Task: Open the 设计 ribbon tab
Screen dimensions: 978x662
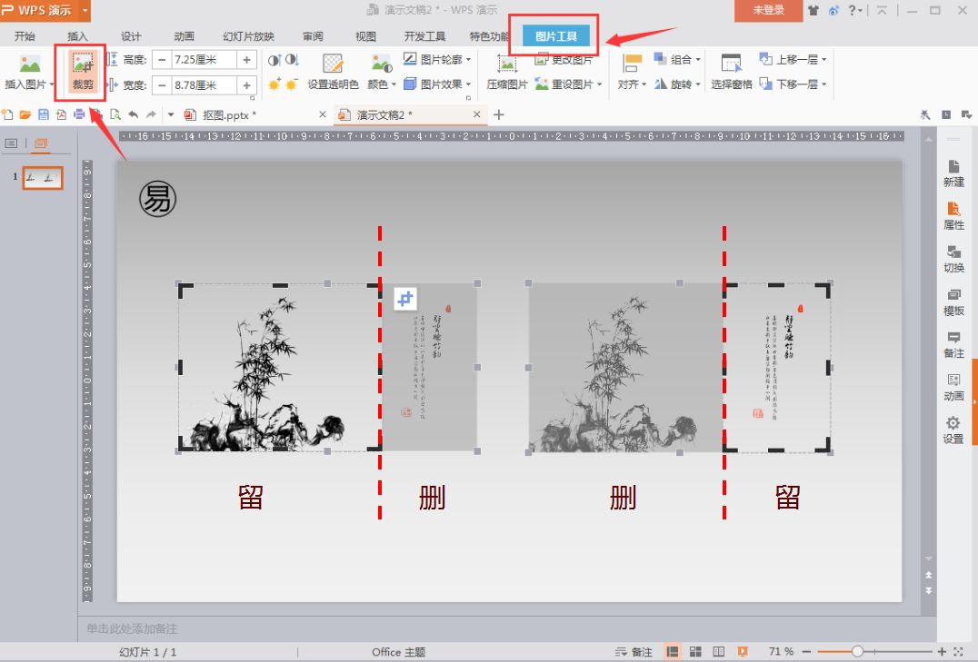Action: click(130, 36)
